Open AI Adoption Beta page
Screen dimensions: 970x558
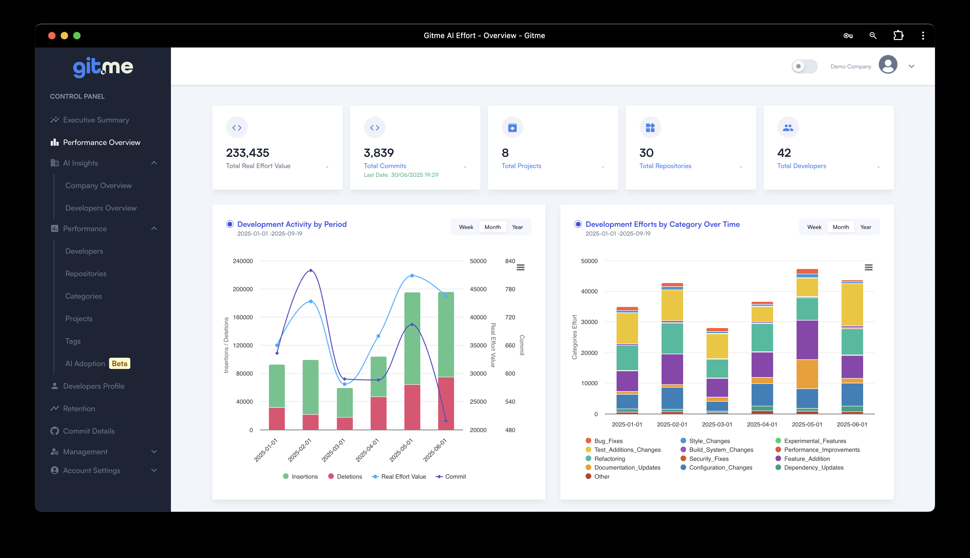(85, 363)
